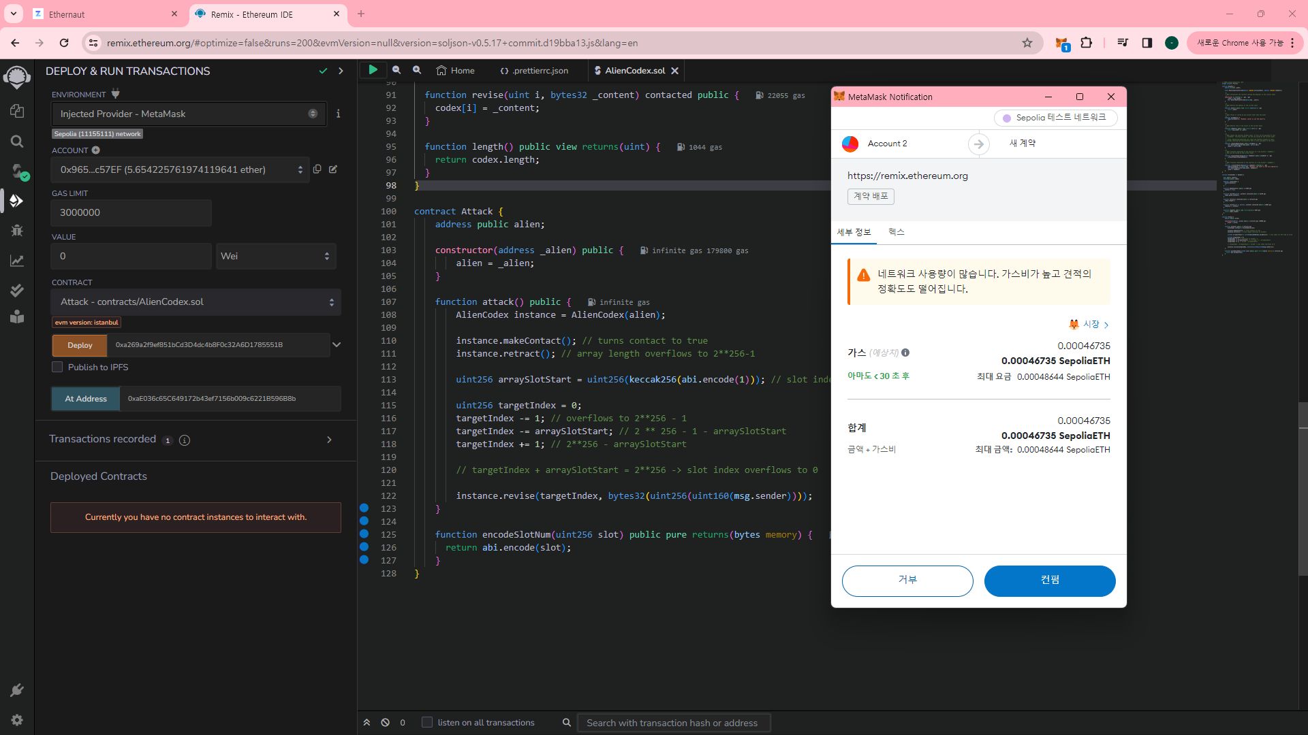Clear terminal console icon
The height and width of the screenshot is (735, 1308).
coord(386,723)
